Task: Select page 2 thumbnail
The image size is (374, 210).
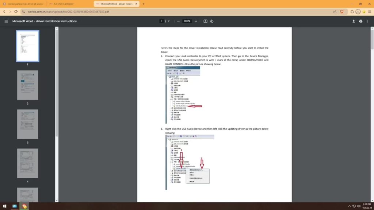Action: (x=28, y=85)
